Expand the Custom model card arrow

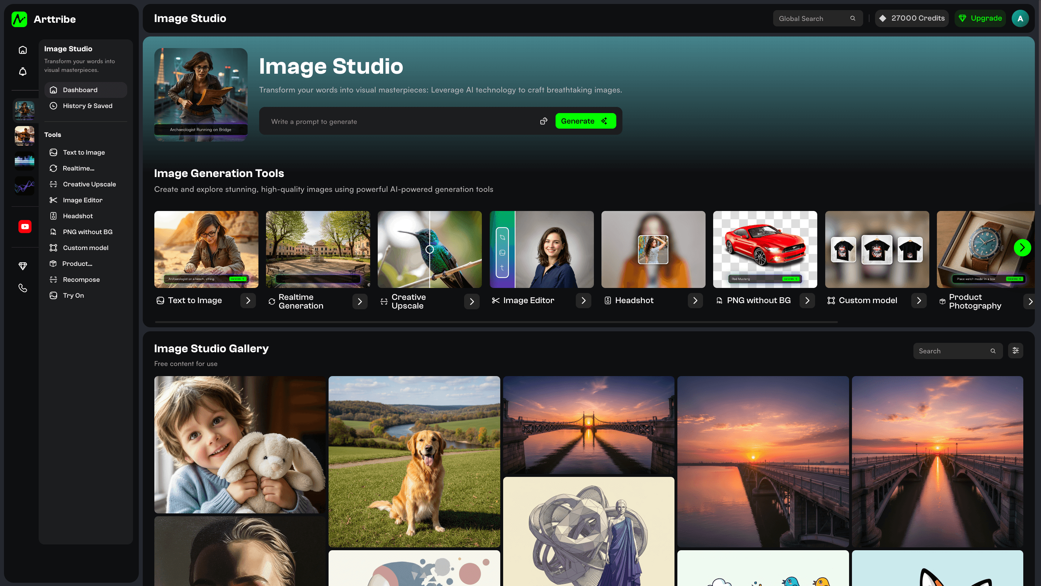click(x=918, y=301)
